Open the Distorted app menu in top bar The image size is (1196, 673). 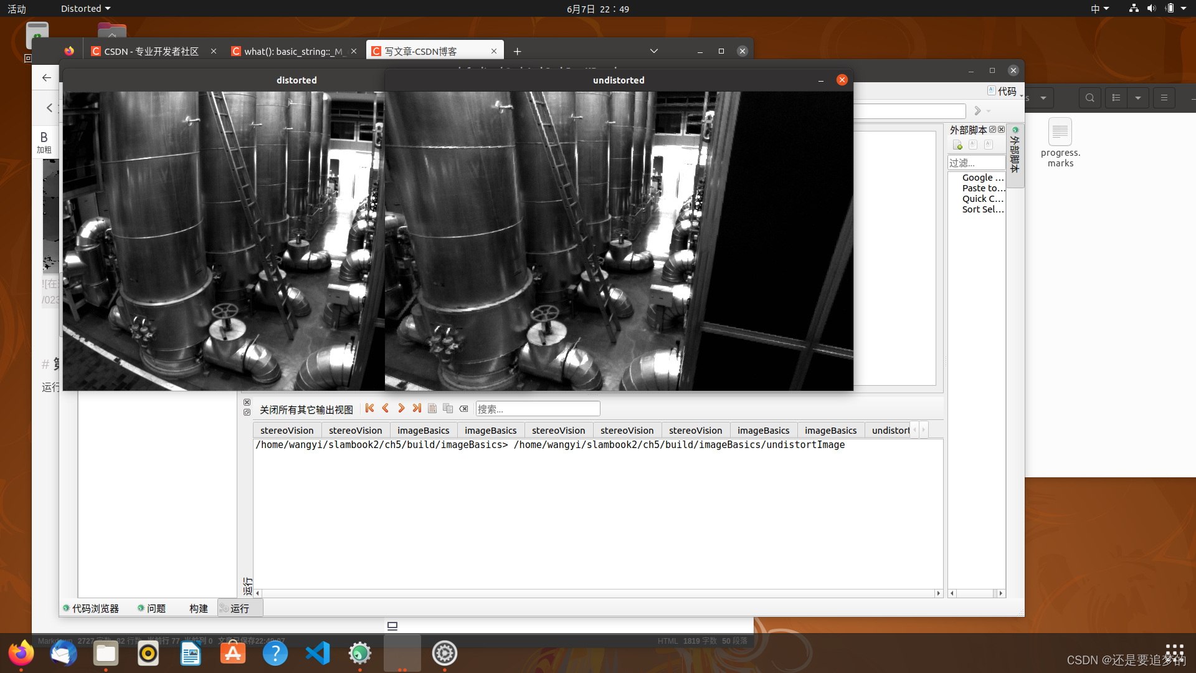[x=85, y=9]
